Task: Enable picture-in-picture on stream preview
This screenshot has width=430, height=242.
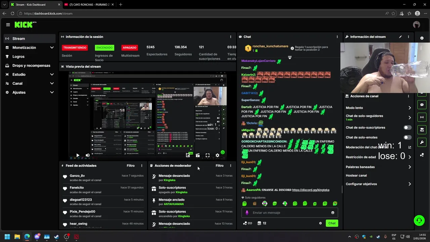Action: click(x=188, y=155)
